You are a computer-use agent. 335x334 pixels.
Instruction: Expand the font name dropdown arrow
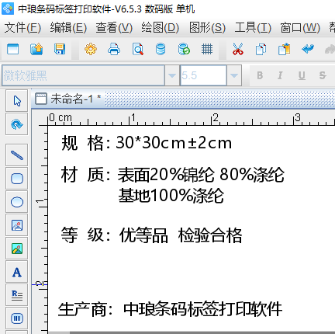pos(172,75)
